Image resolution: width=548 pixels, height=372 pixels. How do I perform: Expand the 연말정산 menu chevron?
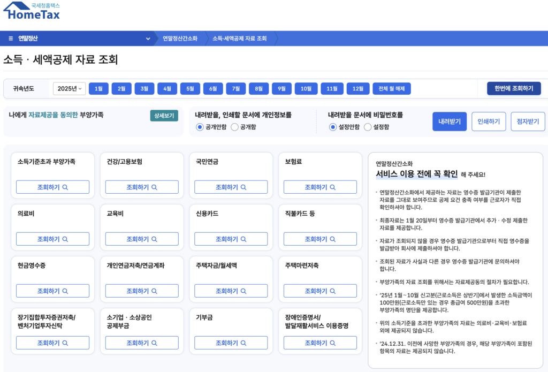pyautogui.click(x=148, y=39)
